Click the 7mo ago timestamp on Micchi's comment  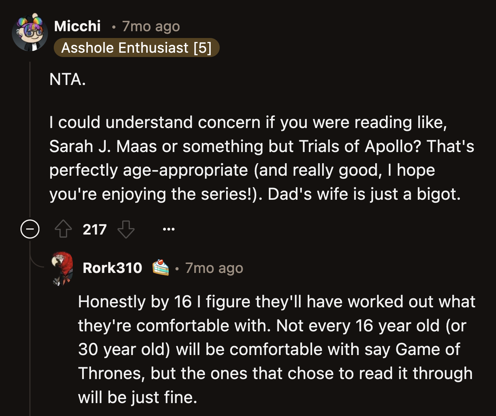tap(151, 26)
